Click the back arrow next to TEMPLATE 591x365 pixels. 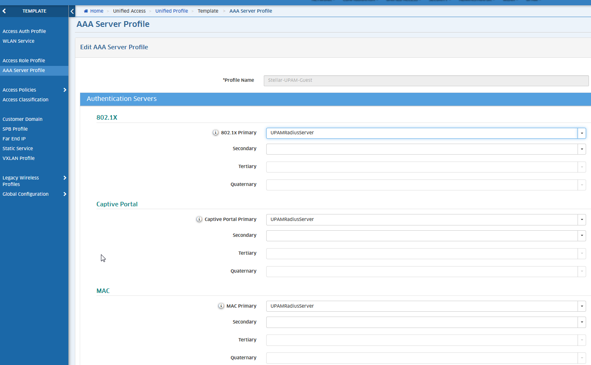click(x=4, y=11)
